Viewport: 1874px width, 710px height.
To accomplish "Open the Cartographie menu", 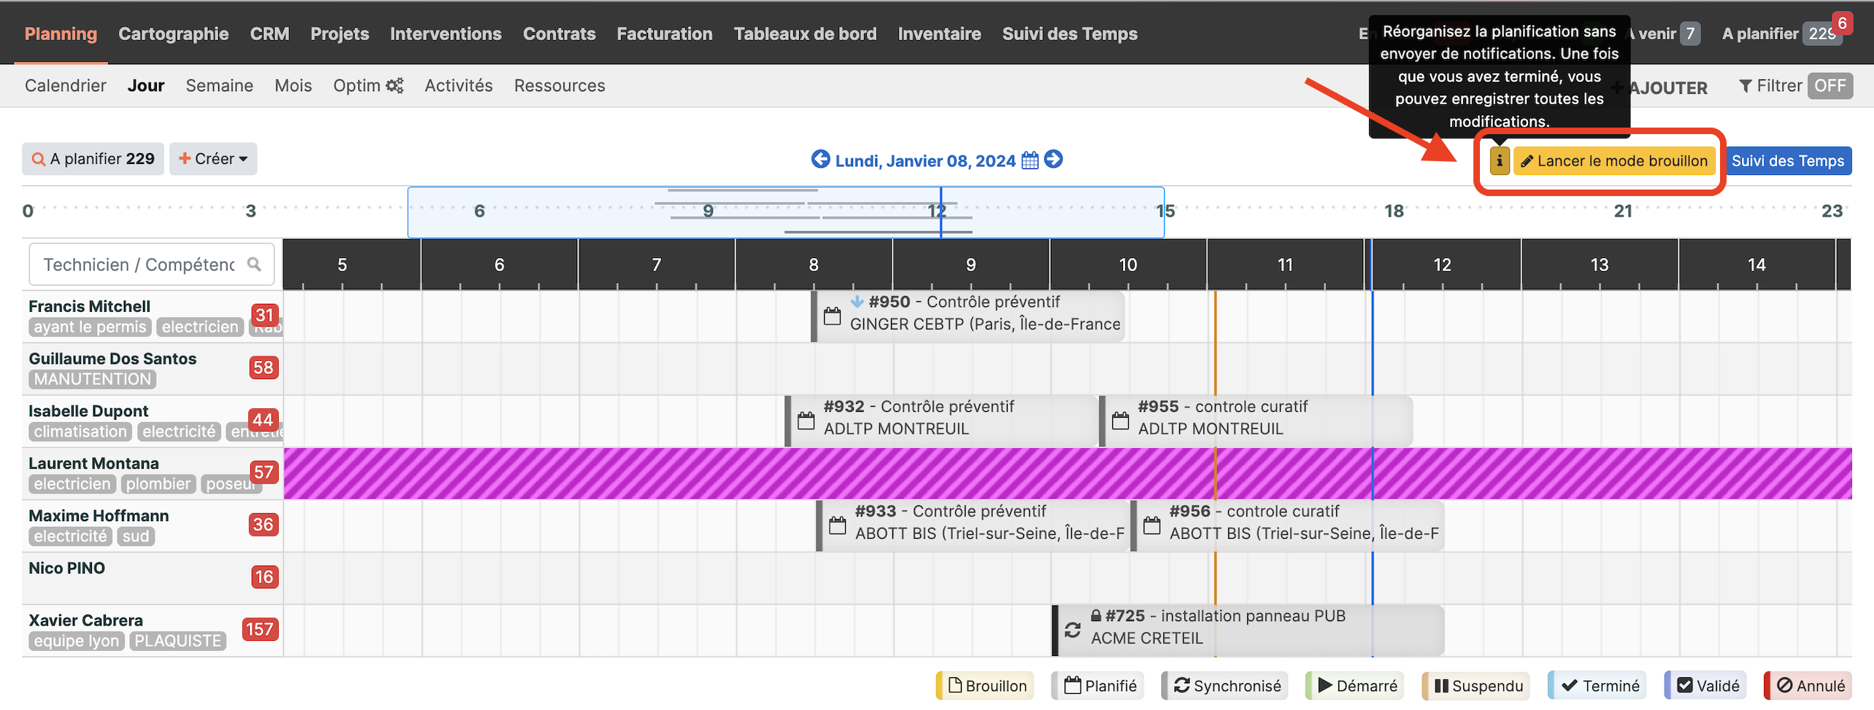I will point(174,34).
